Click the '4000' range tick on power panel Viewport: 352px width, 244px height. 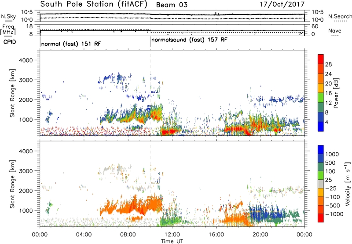point(26,60)
